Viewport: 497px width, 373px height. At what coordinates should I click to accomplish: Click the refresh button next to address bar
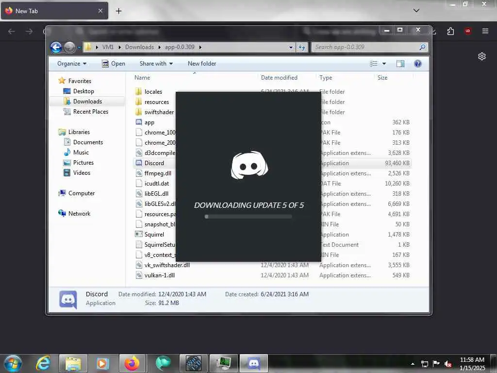tap(302, 47)
